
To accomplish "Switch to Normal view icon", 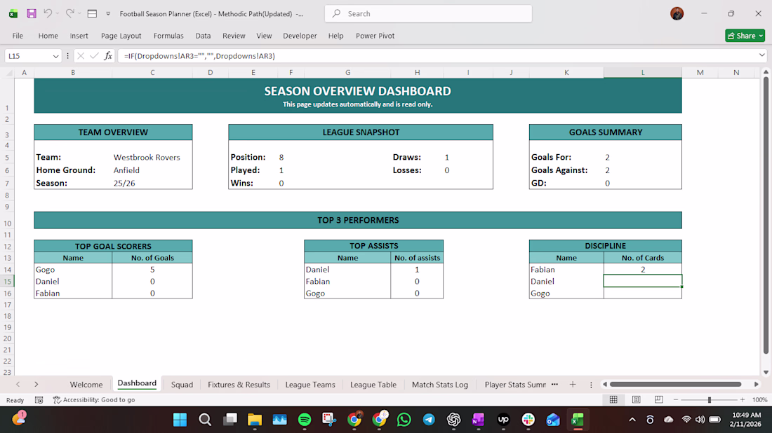I will click(x=613, y=399).
